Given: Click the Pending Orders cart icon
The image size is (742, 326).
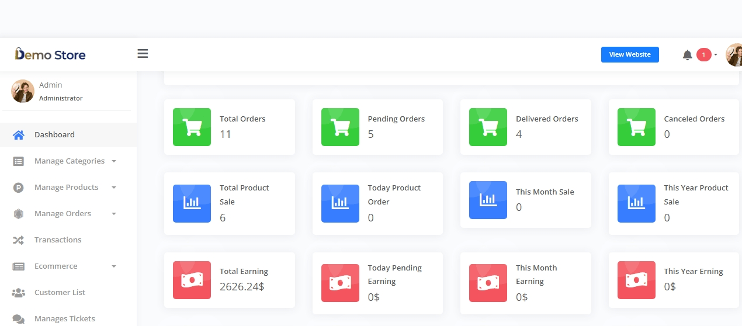Looking at the screenshot, I should 340,127.
